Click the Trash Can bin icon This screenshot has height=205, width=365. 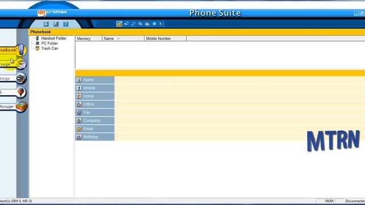(x=37, y=48)
